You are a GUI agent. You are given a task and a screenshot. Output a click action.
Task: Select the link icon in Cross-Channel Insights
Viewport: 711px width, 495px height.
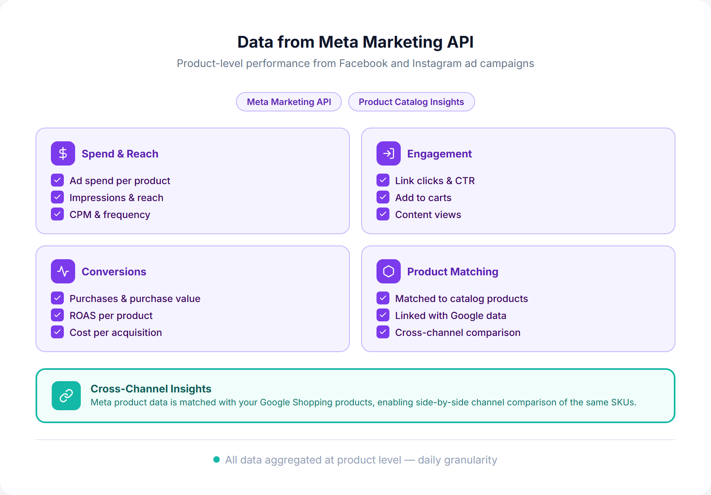pos(66,395)
